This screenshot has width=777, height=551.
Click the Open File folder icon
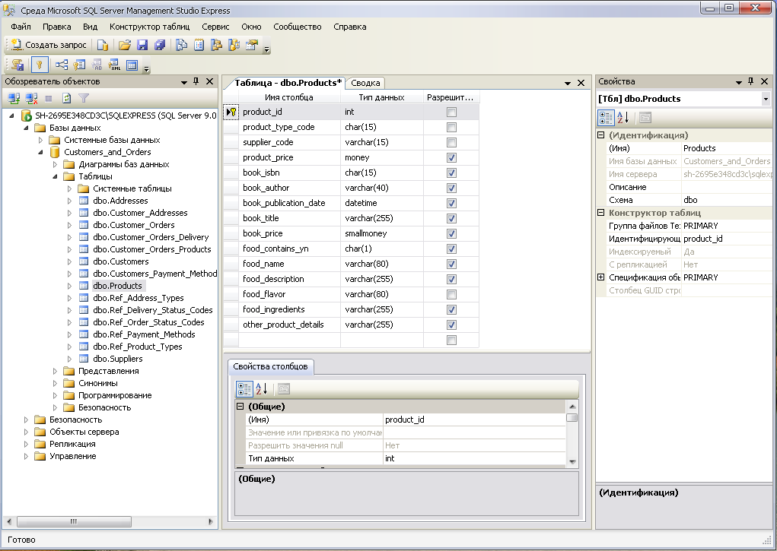click(125, 46)
